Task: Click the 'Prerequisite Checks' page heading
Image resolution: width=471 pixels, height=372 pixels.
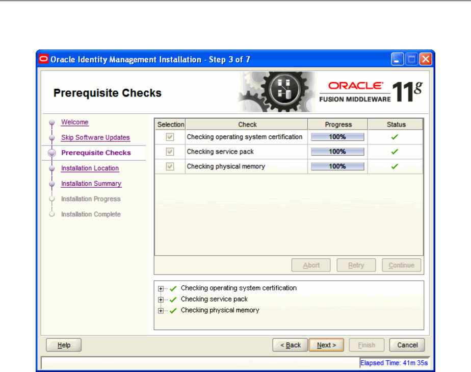Action: point(107,93)
